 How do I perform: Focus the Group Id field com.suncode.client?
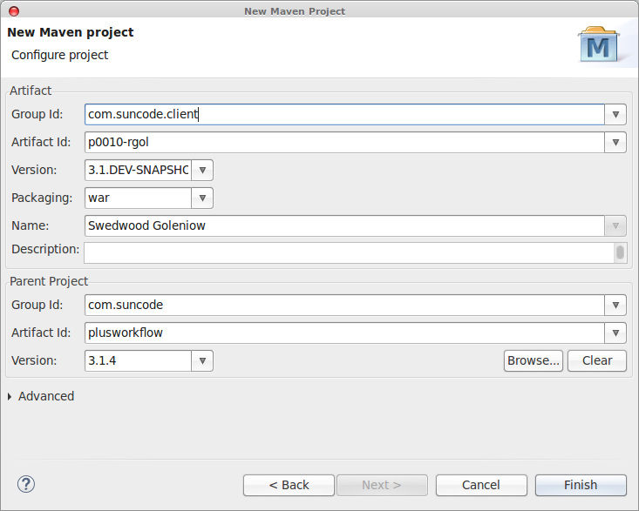[x=344, y=114]
